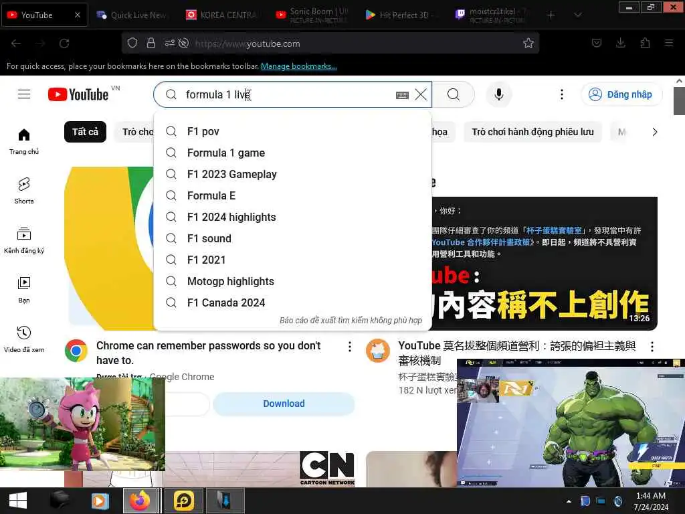The height and width of the screenshot is (514, 685).
Task: Switch to the moistcr1tikal Twitch tab
Action: [490, 15]
